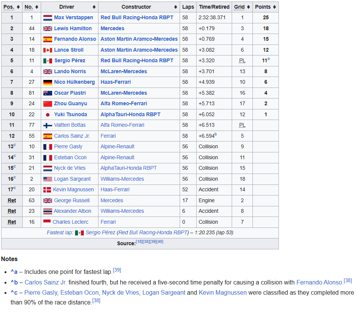Click Netherlands flag beside Nyck de Vries
Image resolution: width=357 pixels, height=312 pixels.
point(48,168)
